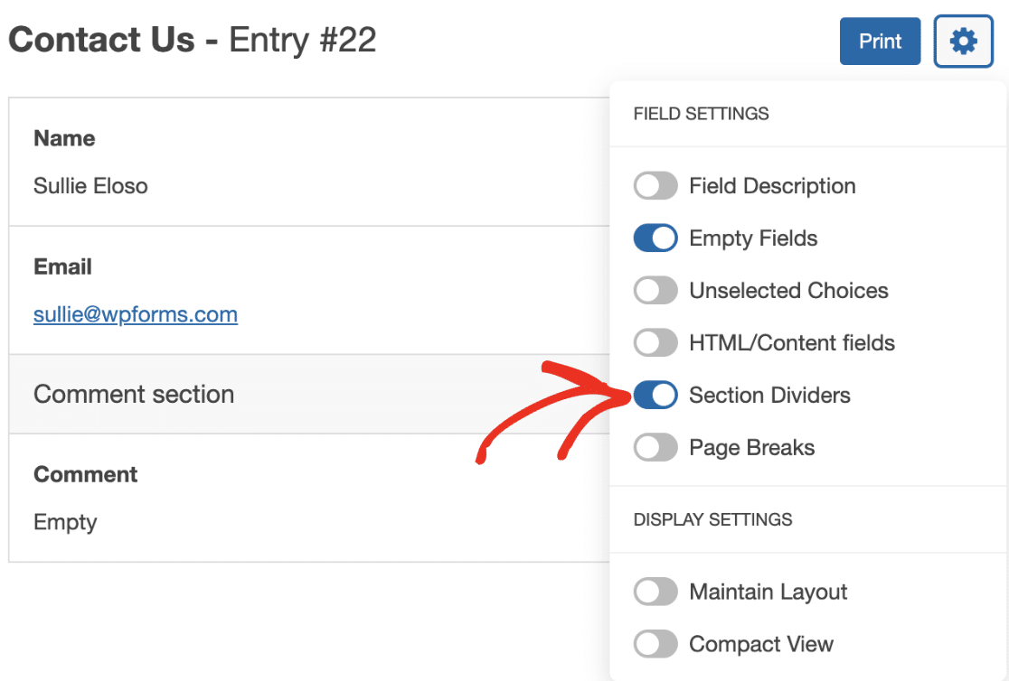Screen dimensions: 1009x681
Task: Enable the Maintain Layout toggle
Action: pos(655,592)
